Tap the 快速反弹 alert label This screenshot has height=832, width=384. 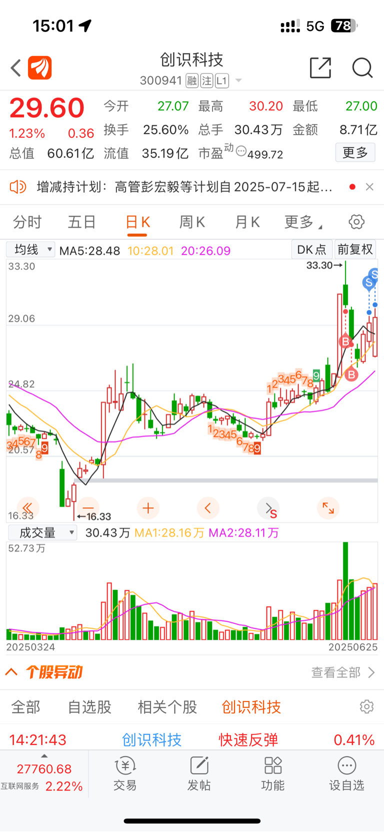coord(248,739)
